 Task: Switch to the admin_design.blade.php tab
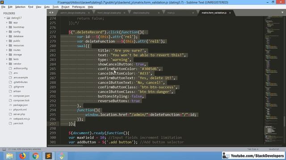(73, 13)
